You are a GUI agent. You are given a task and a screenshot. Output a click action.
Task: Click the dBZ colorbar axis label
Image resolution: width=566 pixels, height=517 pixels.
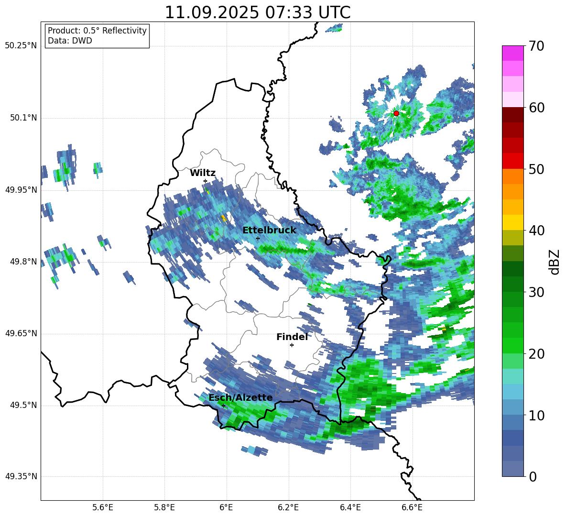click(x=555, y=262)
